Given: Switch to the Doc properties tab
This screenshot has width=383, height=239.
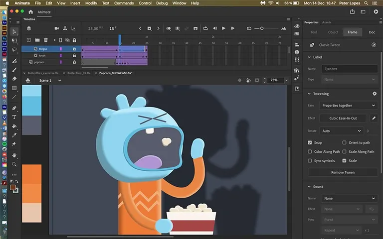Looking at the screenshot, I should (x=372, y=32).
